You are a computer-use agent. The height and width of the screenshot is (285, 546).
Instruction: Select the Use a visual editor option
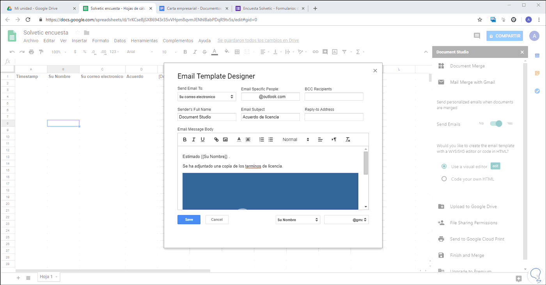pyautogui.click(x=444, y=166)
